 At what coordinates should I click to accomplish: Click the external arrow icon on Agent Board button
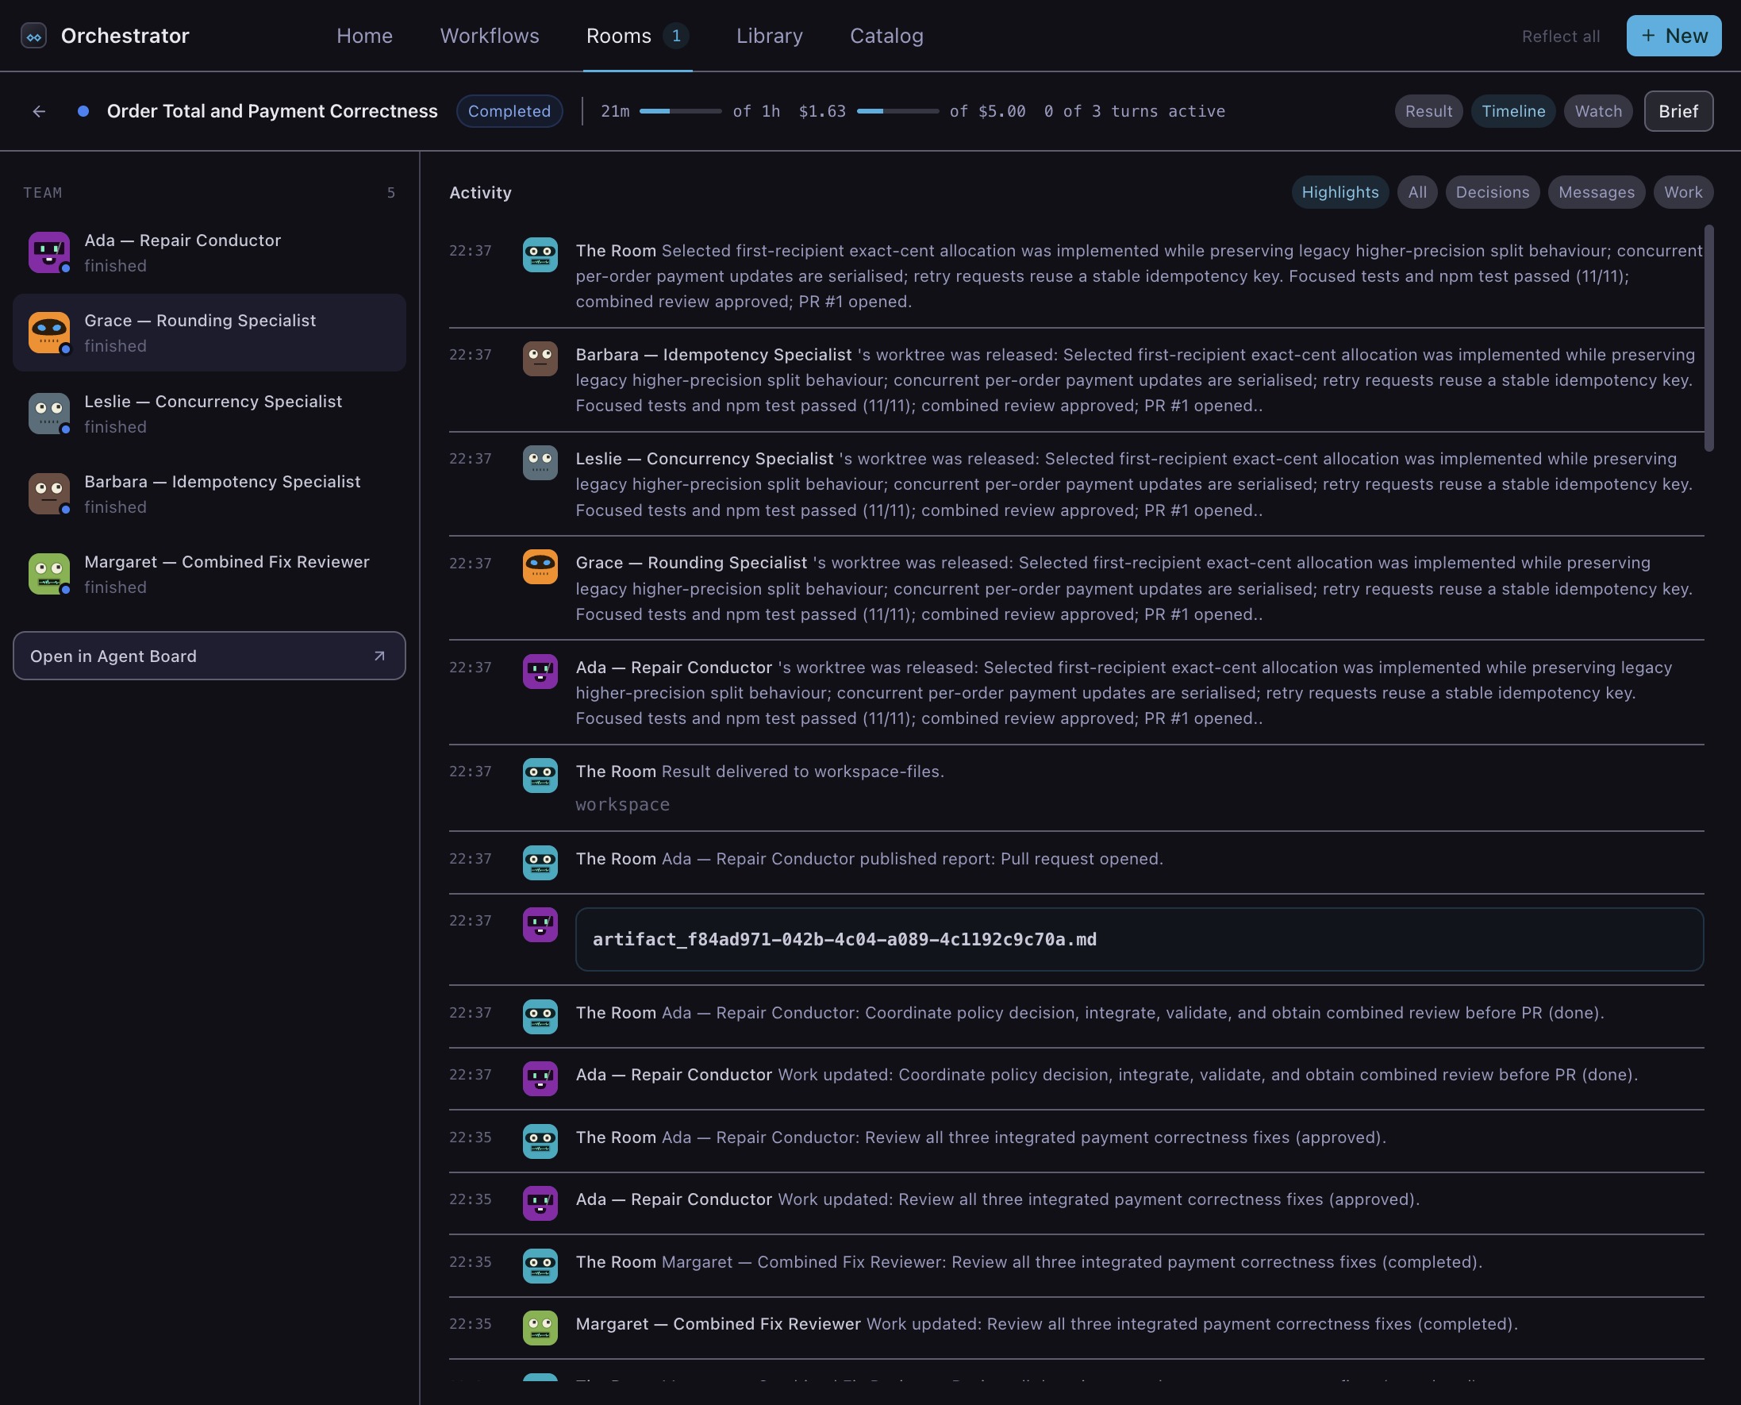[379, 656]
